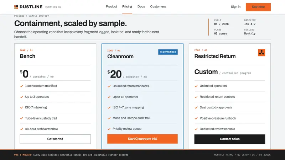Click checkmark beside 'Mass and isotope audit trail'
This screenshot has width=285, height=160.
click(x=109, y=118)
